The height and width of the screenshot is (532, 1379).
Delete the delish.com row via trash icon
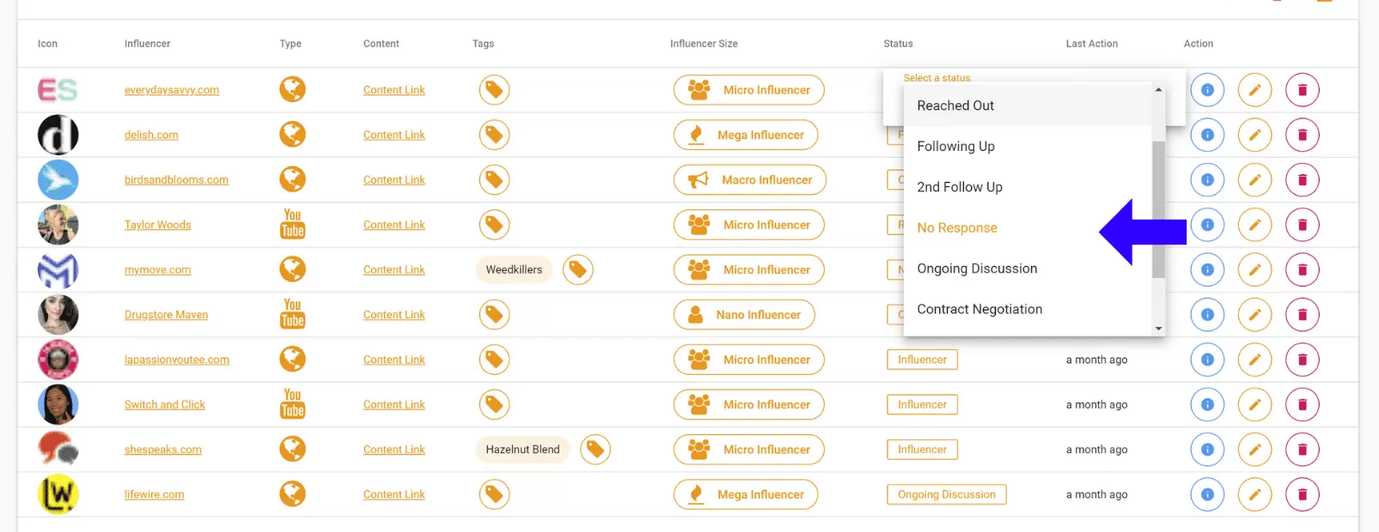pos(1302,135)
